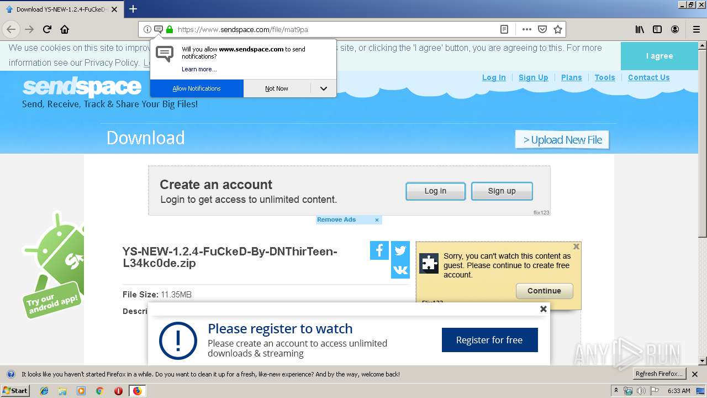Open the Plans header link

pyautogui.click(x=572, y=77)
